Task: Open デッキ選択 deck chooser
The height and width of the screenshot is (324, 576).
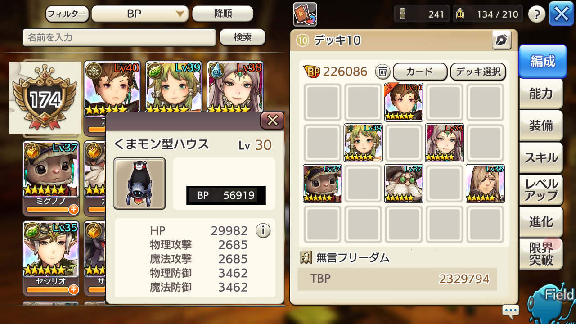Action: [x=478, y=72]
